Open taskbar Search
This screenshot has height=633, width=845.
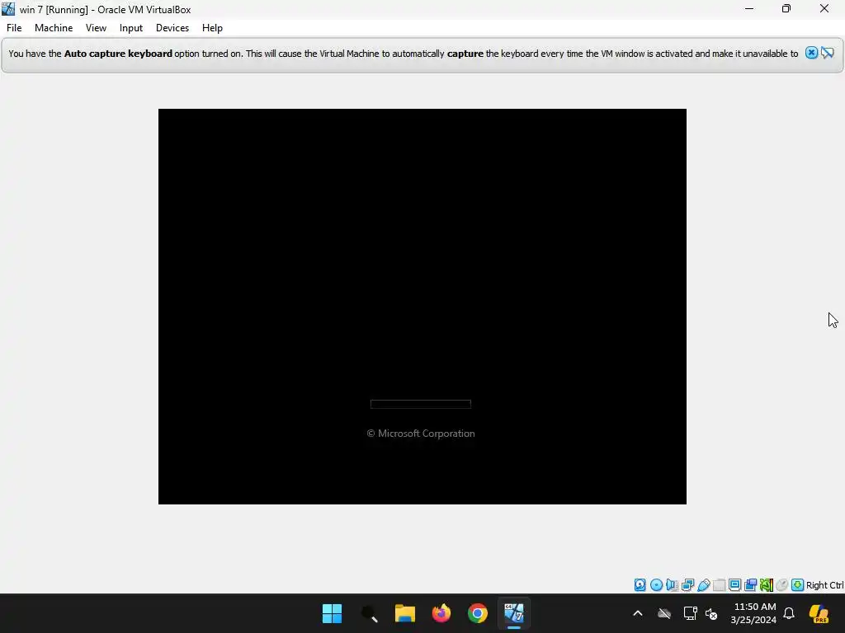369,613
